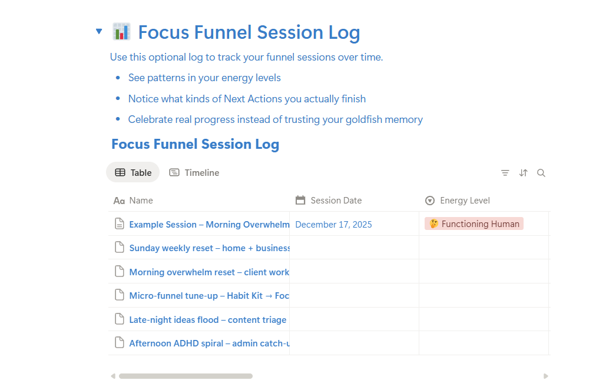Click the page icon beside Sunday weekly reset

120,248
